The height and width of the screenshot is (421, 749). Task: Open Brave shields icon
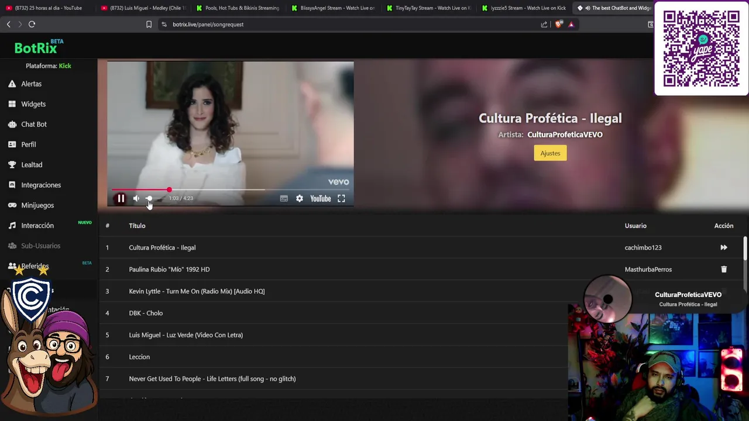558,24
